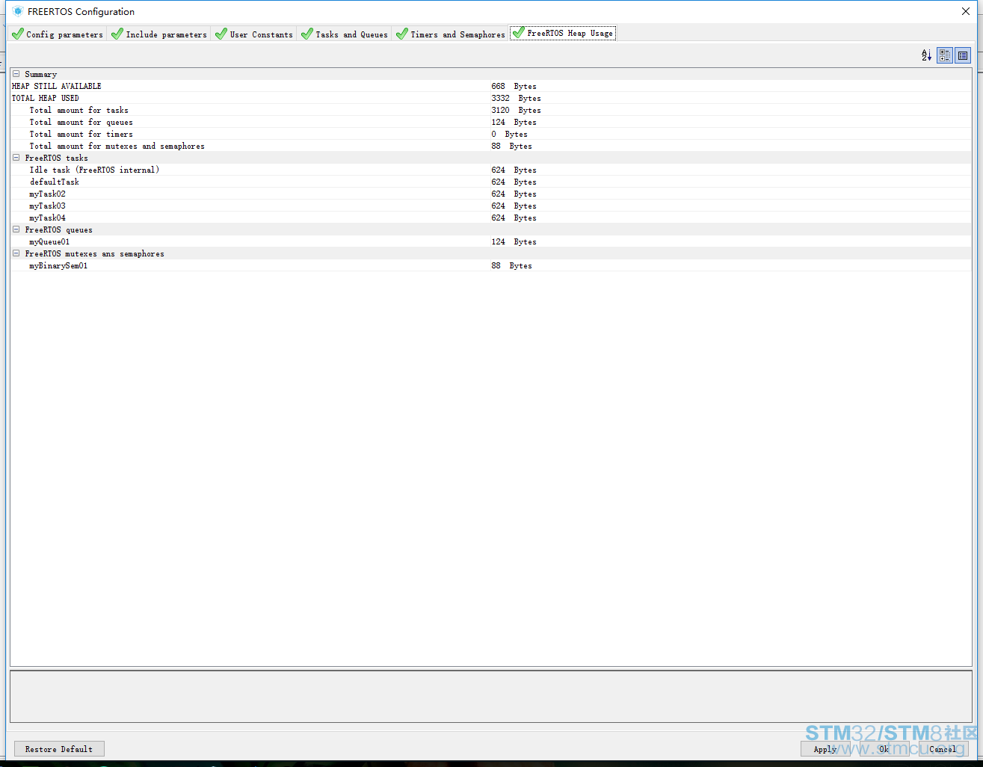Switch to the User Constants tab
This screenshot has width=983, height=767.
(x=254, y=34)
